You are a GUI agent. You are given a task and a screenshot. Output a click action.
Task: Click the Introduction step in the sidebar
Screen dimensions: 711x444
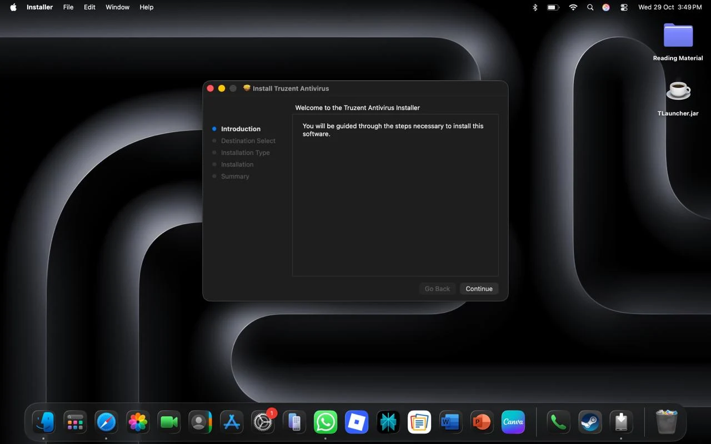point(241,129)
